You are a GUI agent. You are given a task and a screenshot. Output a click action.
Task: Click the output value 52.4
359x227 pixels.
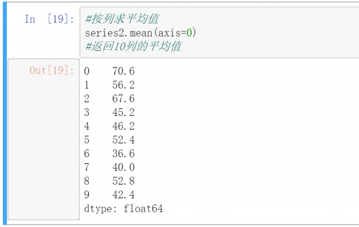coord(124,140)
